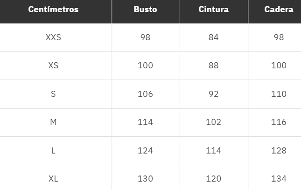Screen dimensions: 301x190
Task: Click the L bust value 124
Action: click(145, 151)
